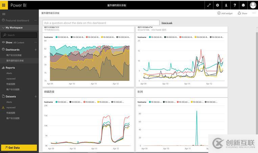Click yellow legend swatch in 队列 chart
Screen dimensions: 258x153
coord(192,102)
